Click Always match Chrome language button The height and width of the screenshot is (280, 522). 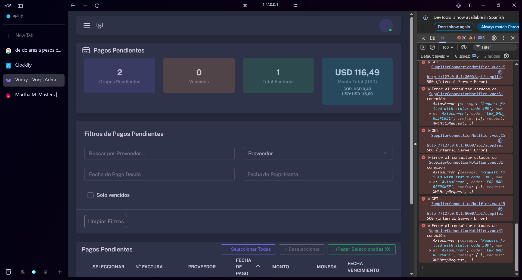tap(499, 27)
